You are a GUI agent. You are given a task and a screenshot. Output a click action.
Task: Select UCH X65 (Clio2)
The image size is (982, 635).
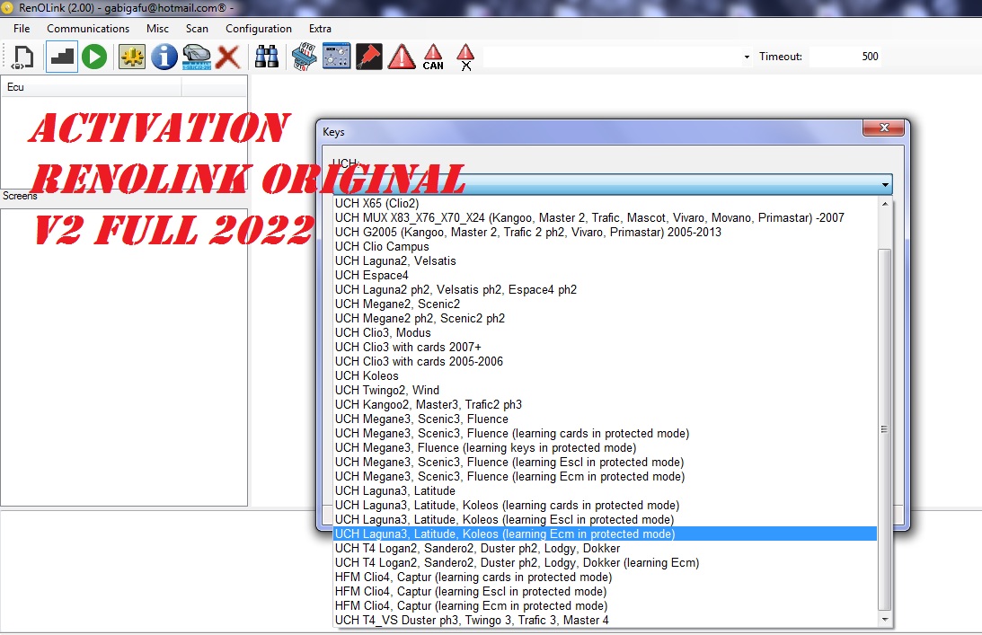[605, 203]
